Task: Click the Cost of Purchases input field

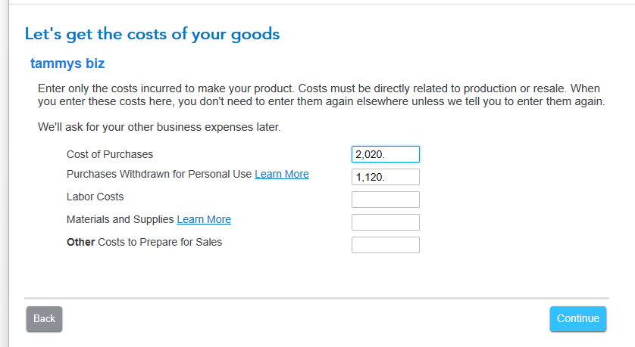Action: tap(385, 154)
